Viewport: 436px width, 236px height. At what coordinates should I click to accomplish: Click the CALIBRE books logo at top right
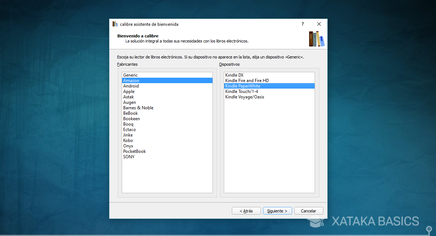click(x=316, y=38)
